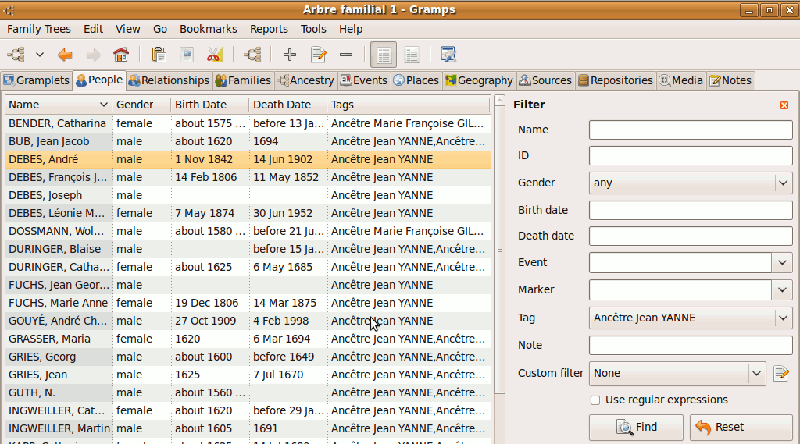Expand the Event filter dropdown
Image resolution: width=800 pixels, height=444 pixels.
pyautogui.click(x=783, y=262)
